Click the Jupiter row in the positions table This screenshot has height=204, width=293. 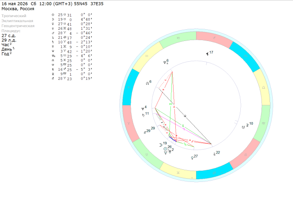72,37
